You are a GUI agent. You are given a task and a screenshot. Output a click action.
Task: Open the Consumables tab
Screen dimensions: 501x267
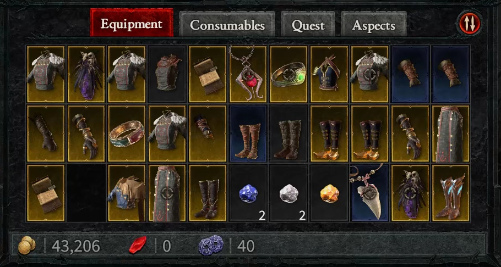pos(227,25)
